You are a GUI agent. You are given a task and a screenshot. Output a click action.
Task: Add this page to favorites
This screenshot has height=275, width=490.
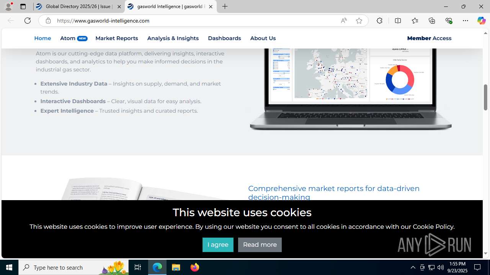[x=359, y=21]
